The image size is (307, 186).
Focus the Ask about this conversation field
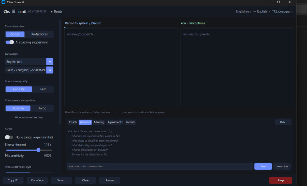pyautogui.click(x=160, y=167)
